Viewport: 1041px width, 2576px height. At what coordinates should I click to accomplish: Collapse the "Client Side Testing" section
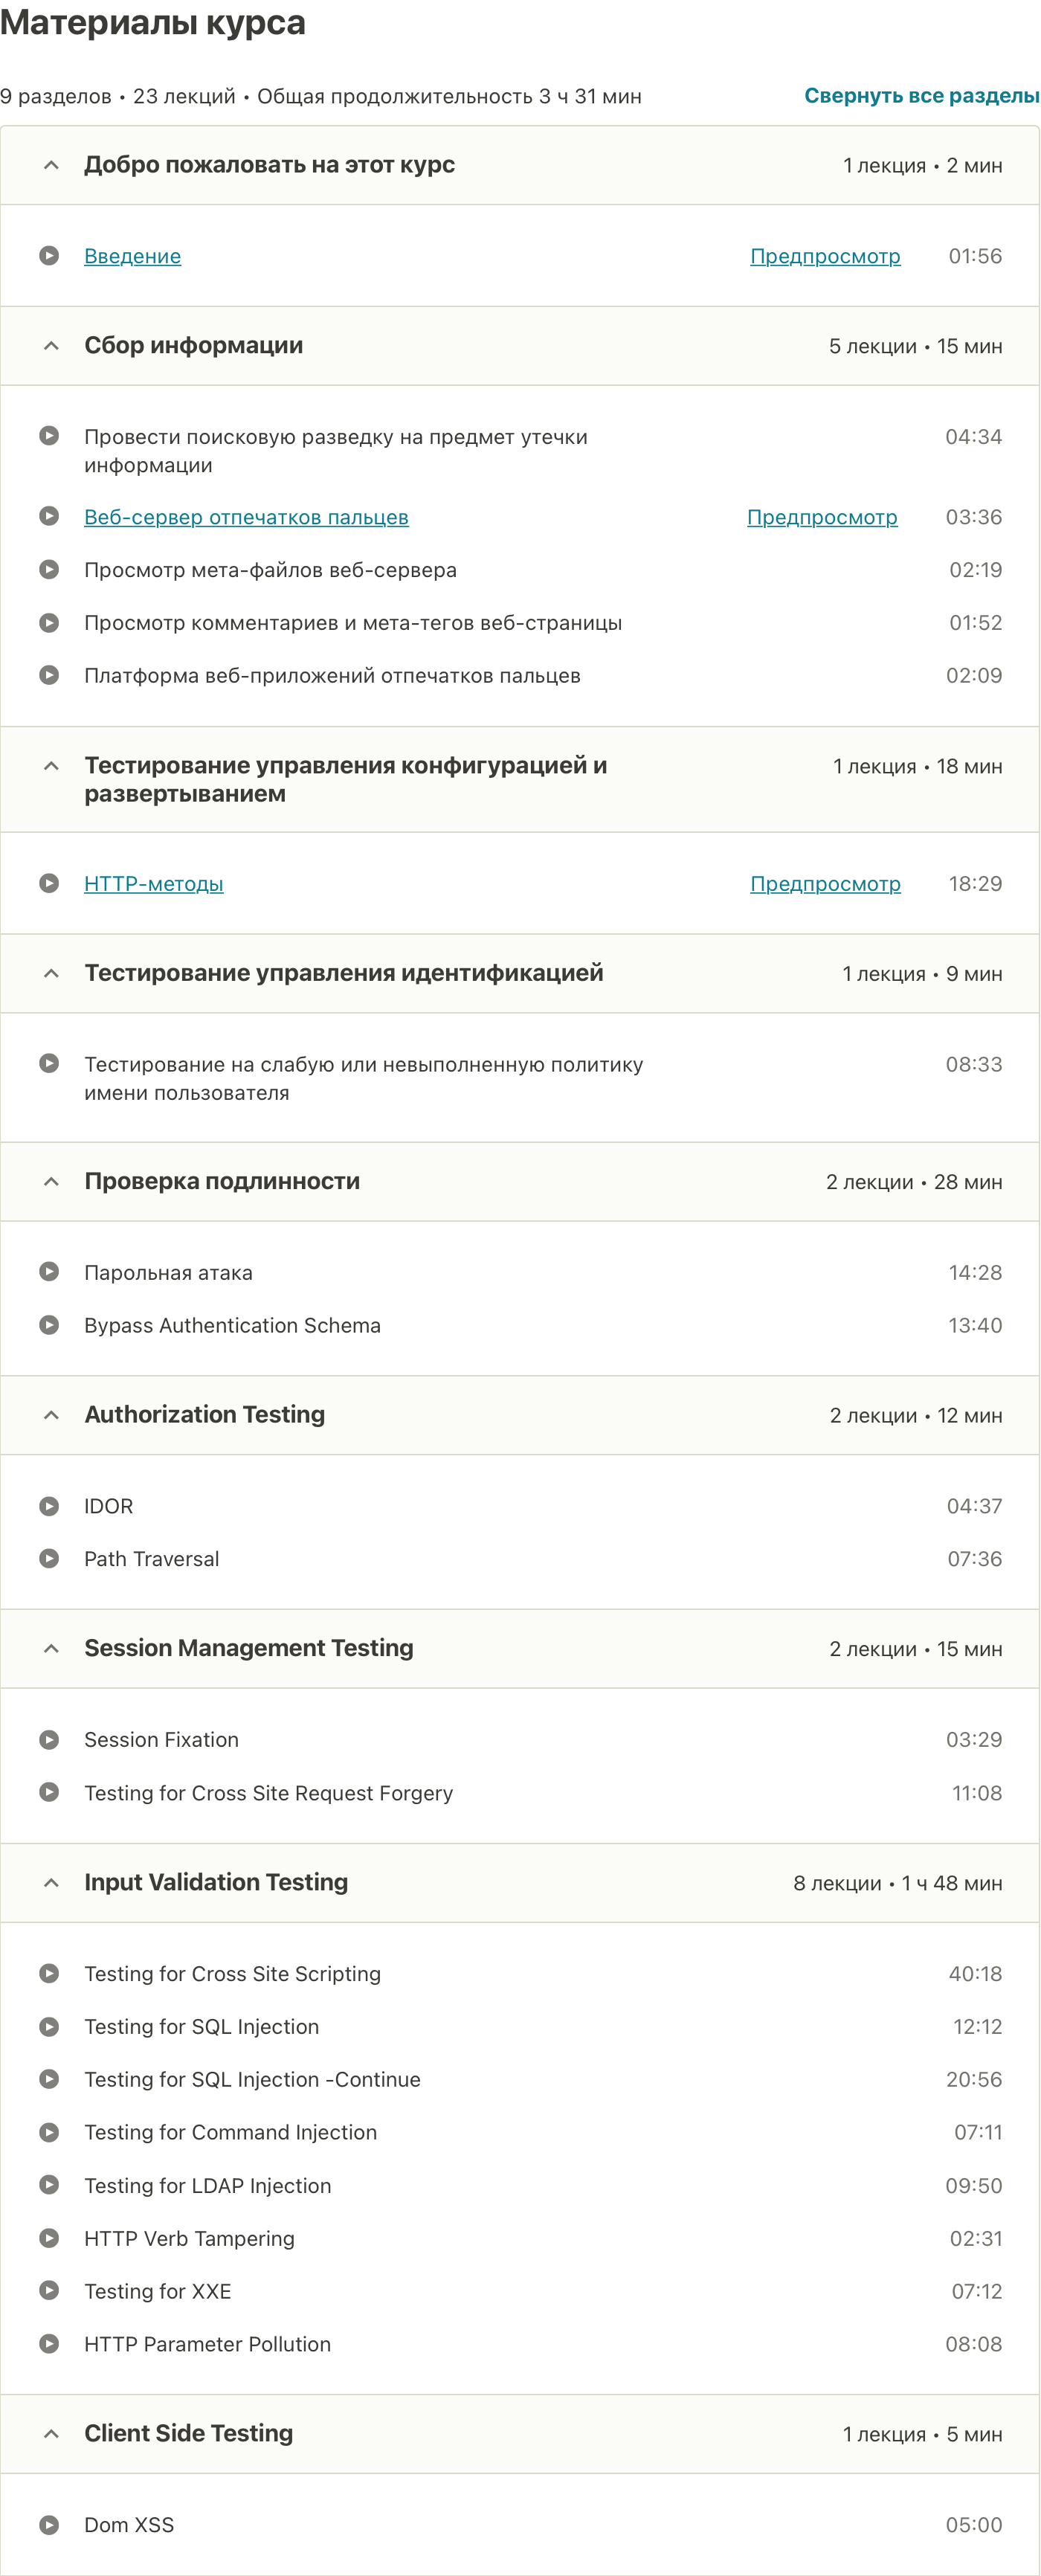(x=52, y=2432)
